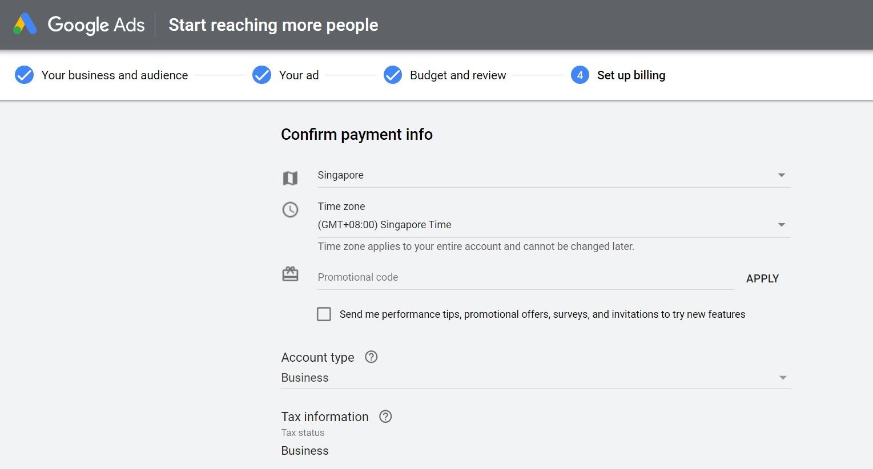This screenshot has width=873, height=469.
Task: Click the Tax status label
Action: 303,433
